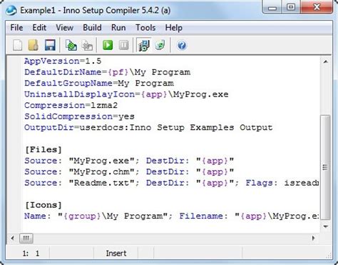Open the Build menu
The image size is (338, 265).
92,28
